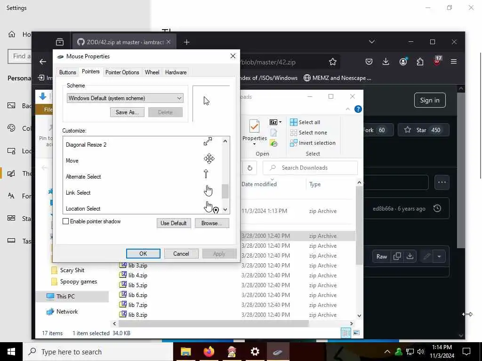
Task: Select the Location Select pointer entry
Action: coord(142,208)
